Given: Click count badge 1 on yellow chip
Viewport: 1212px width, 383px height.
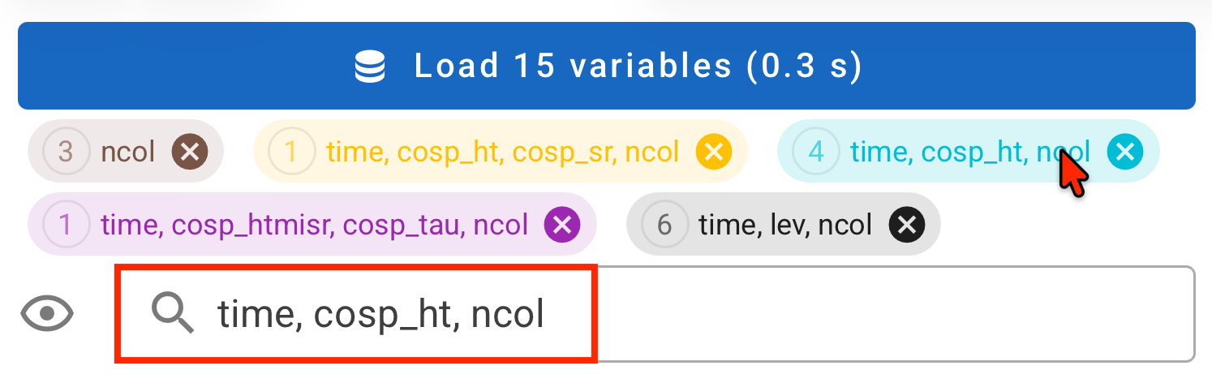Looking at the screenshot, I should [x=291, y=151].
